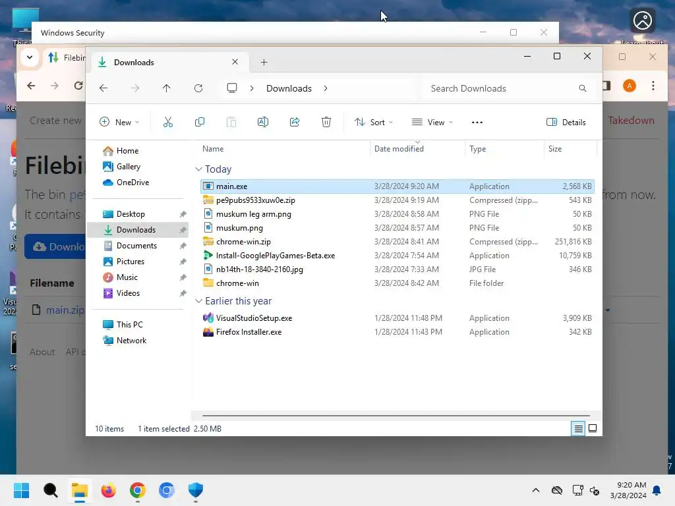Open Windows Start menu
675x506 pixels.
[x=21, y=490]
